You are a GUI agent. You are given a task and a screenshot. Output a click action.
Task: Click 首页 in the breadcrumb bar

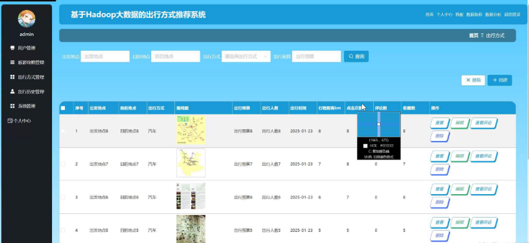pyautogui.click(x=474, y=35)
